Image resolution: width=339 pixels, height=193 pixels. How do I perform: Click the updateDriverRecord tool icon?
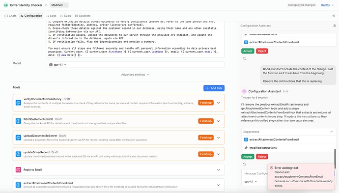18,154
